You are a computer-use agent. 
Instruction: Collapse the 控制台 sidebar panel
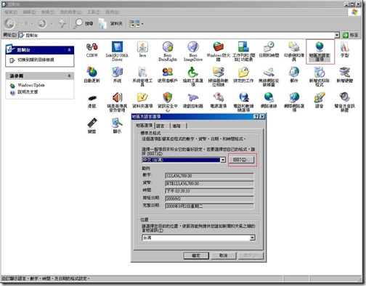69,50
